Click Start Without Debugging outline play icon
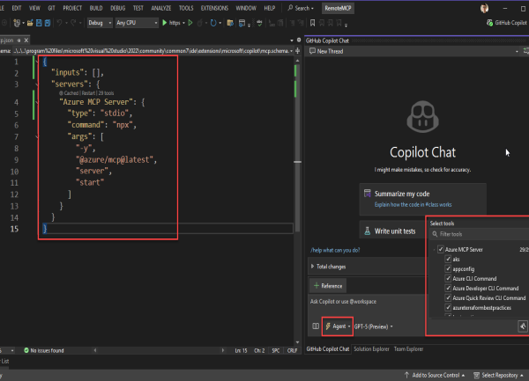Viewport: 529px width, 381px height. click(x=190, y=23)
